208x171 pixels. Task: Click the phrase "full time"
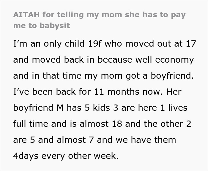pos(31,124)
